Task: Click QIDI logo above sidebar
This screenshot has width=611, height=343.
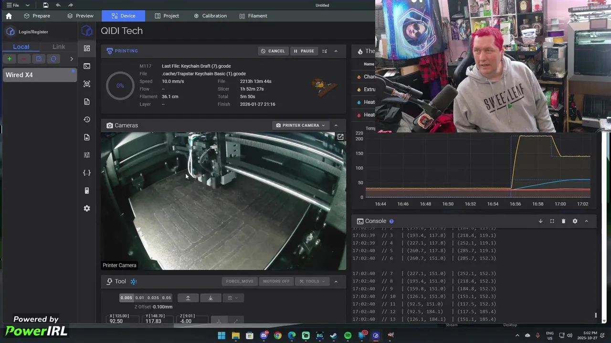Action: [87, 31]
